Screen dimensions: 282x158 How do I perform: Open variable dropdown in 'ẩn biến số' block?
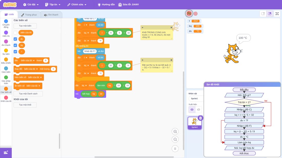[33, 86]
